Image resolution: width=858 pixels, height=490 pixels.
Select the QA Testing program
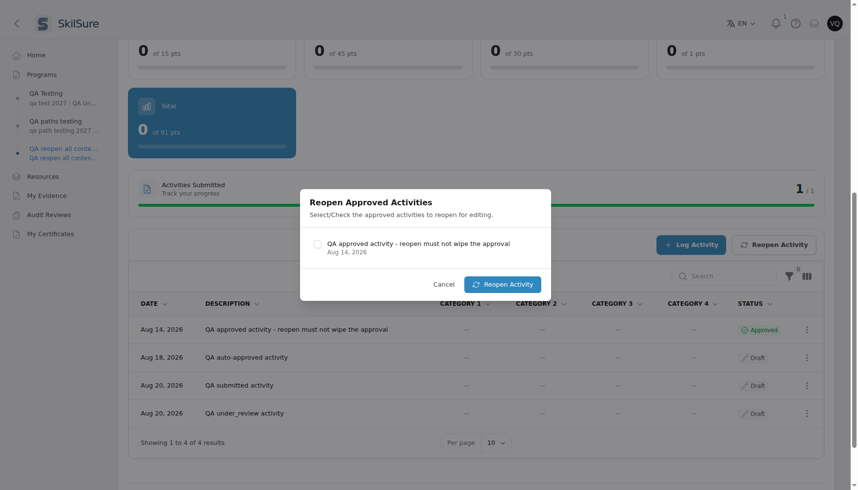[x=63, y=98]
